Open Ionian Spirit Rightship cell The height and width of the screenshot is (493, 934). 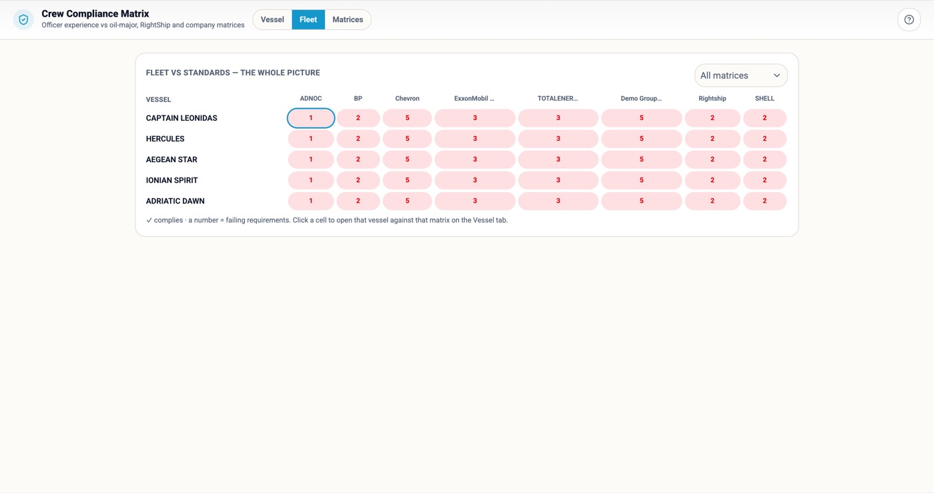(x=713, y=180)
